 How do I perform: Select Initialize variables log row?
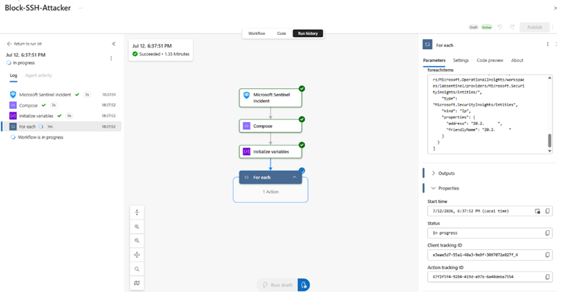(x=62, y=116)
